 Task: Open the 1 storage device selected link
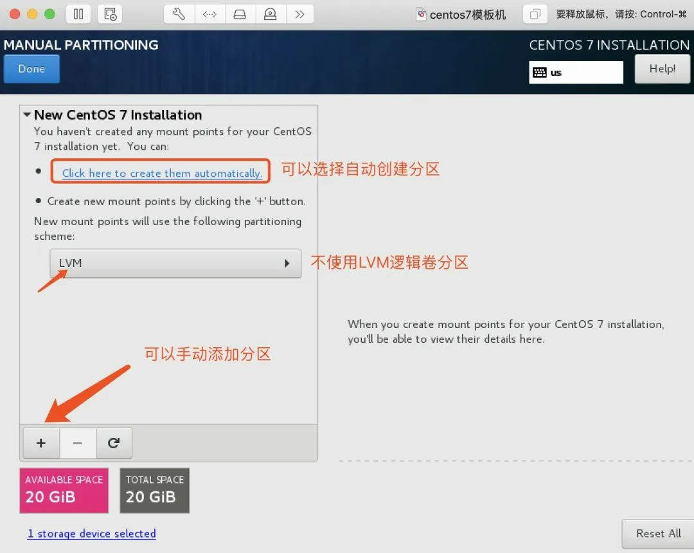(x=92, y=534)
